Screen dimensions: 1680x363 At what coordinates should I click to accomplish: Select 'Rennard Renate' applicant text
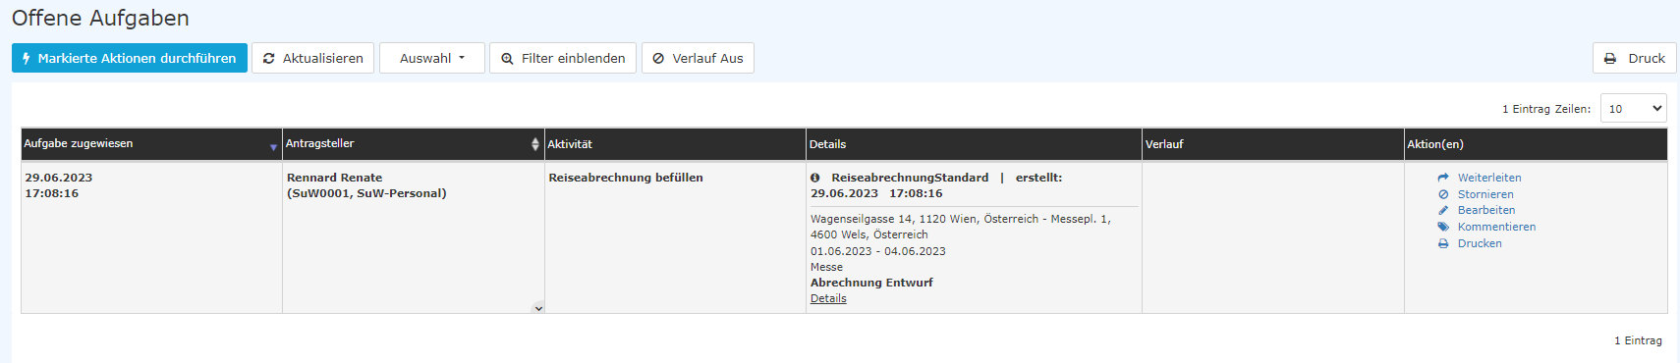coord(335,178)
